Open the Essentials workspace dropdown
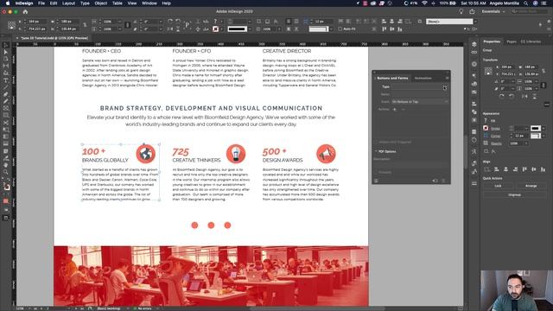This screenshot has height=311, width=553. click(x=493, y=11)
